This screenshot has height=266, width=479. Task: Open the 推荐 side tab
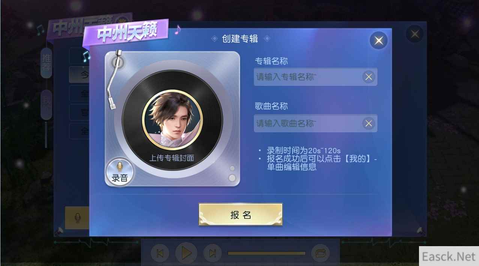pyautogui.click(x=46, y=63)
